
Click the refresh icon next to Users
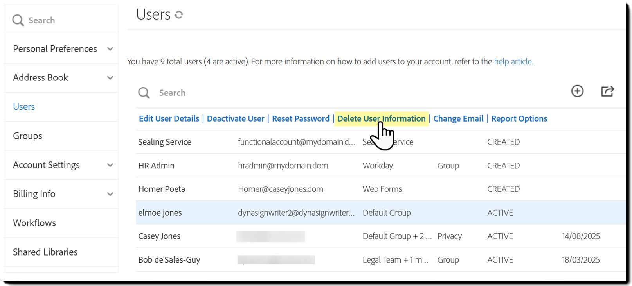[x=179, y=15]
